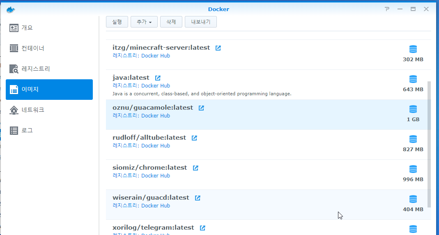Select the rudloff/alltube:latest image name
This screenshot has height=235, width=439.
tap(149, 138)
